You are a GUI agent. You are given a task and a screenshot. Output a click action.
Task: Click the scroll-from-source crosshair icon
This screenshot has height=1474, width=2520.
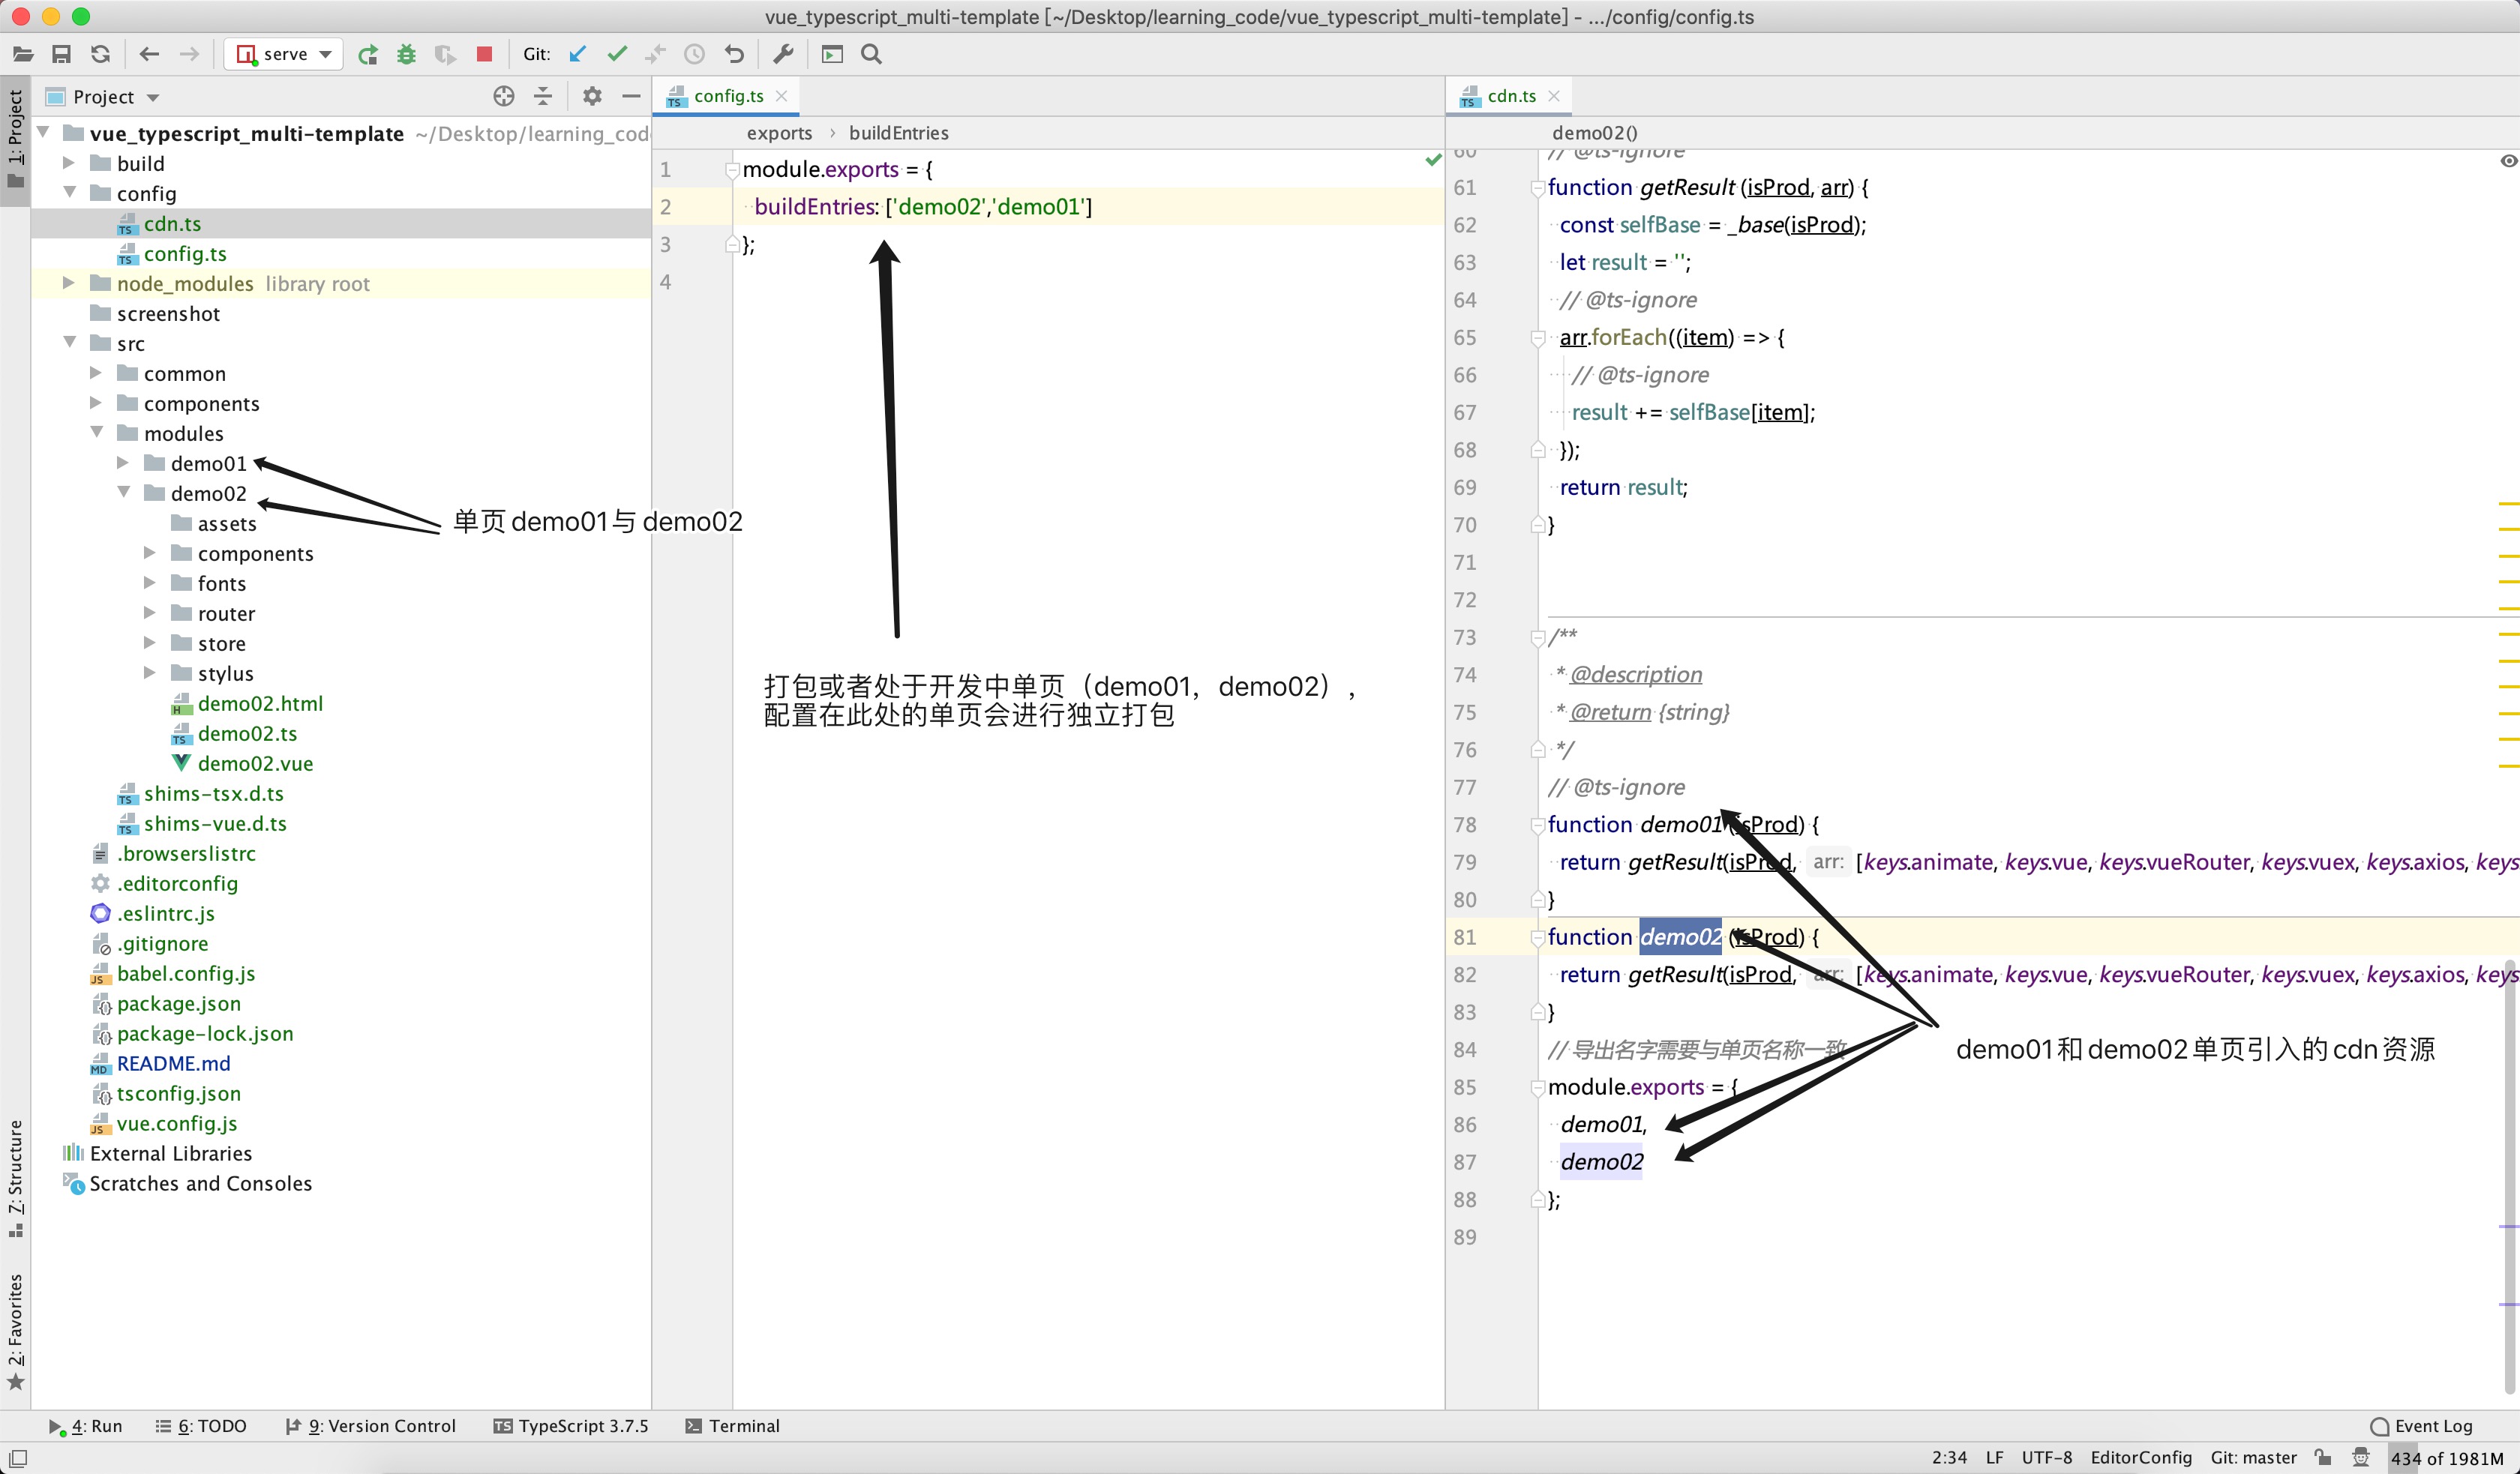[x=504, y=96]
